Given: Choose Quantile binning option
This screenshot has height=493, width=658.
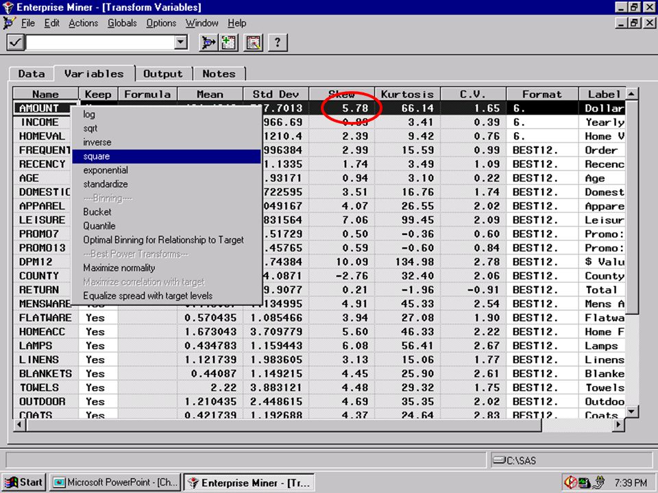Looking at the screenshot, I should (x=166, y=226).
